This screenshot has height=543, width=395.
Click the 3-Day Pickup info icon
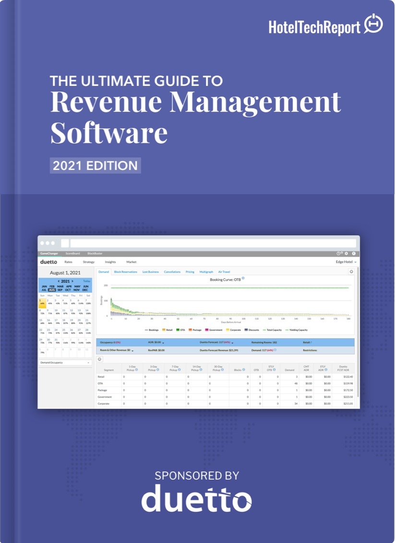[158, 369]
